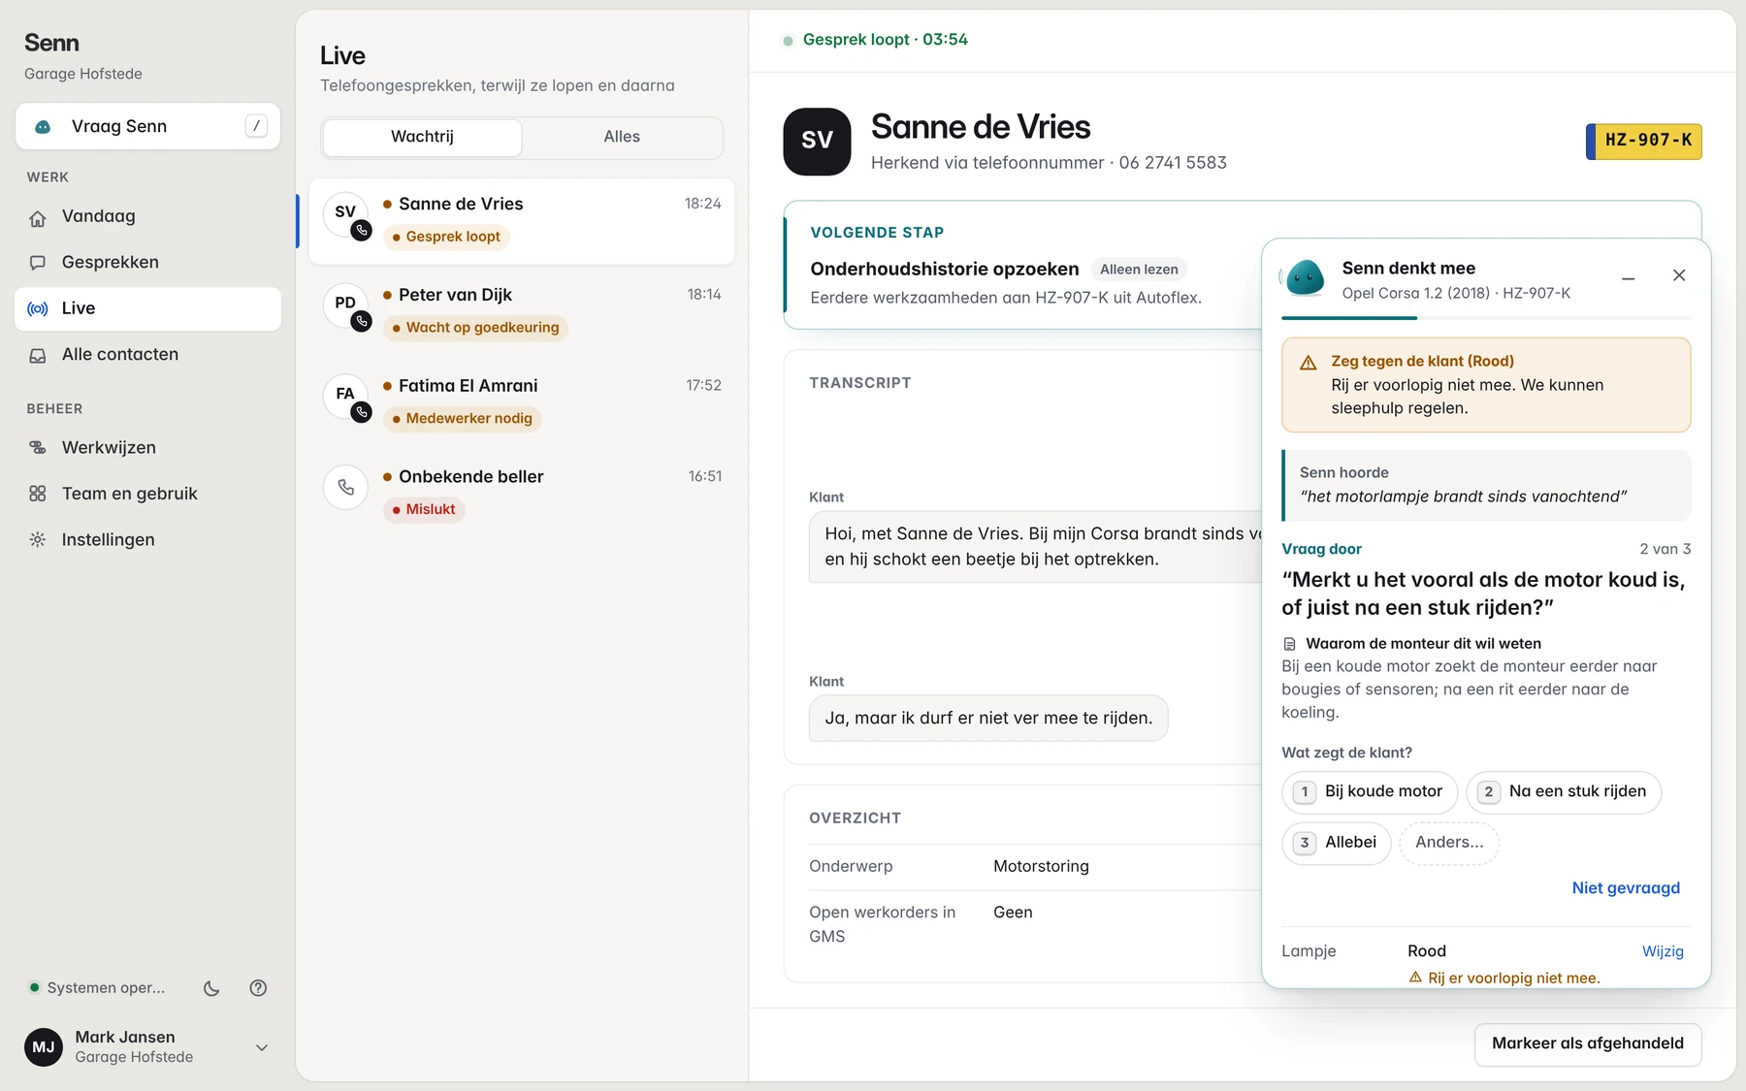
Task: Open the help question mark icon
Action: (x=258, y=988)
